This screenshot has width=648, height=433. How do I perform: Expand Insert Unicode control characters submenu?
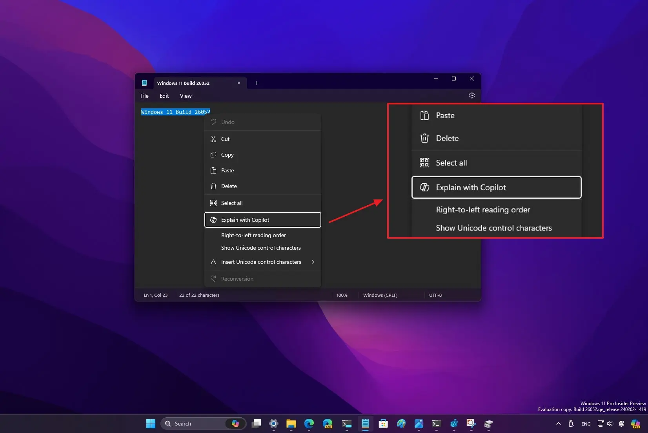pyautogui.click(x=313, y=262)
